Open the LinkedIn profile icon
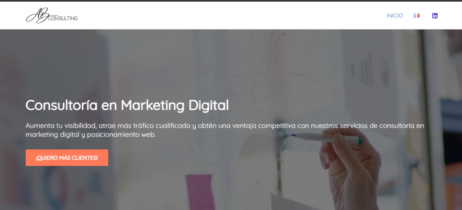This screenshot has height=210, width=462. [x=434, y=16]
